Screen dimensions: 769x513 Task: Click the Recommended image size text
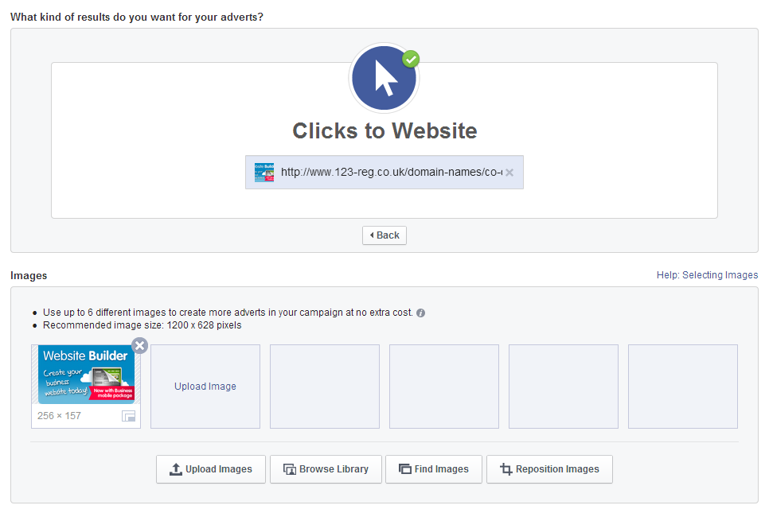point(142,325)
